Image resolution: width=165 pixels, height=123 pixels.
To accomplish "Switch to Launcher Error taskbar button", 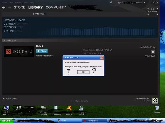I will pos(95,121).
